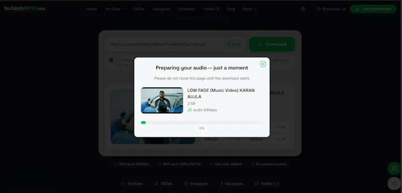
Task: Expand the More nav dropdown
Action: pyautogui.click(x=250, y=9)
